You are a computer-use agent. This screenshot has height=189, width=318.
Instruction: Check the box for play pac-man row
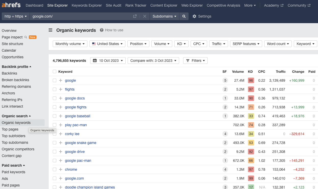click(x=55, y=125)
